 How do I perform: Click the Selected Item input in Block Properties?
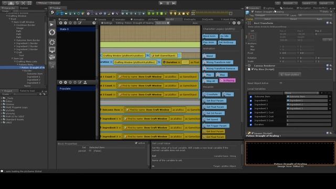coord(117,148)
